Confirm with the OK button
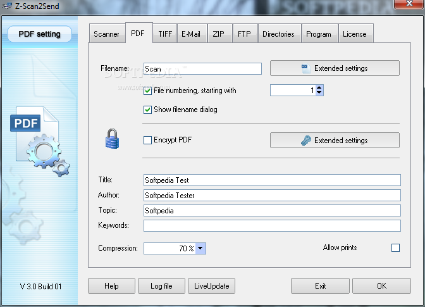The width and height of the screenshot is (425, 307). point(381,286)
